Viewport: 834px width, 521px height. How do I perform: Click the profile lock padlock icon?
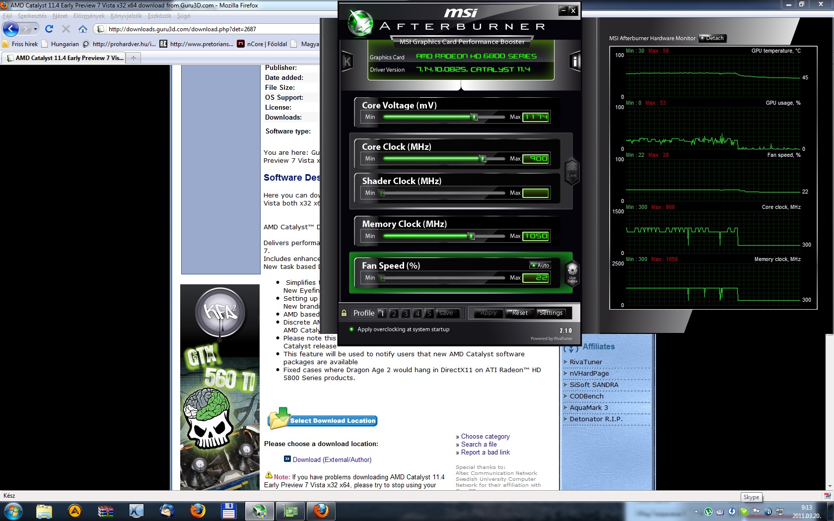pyautogui.click(x=344, y=313)
